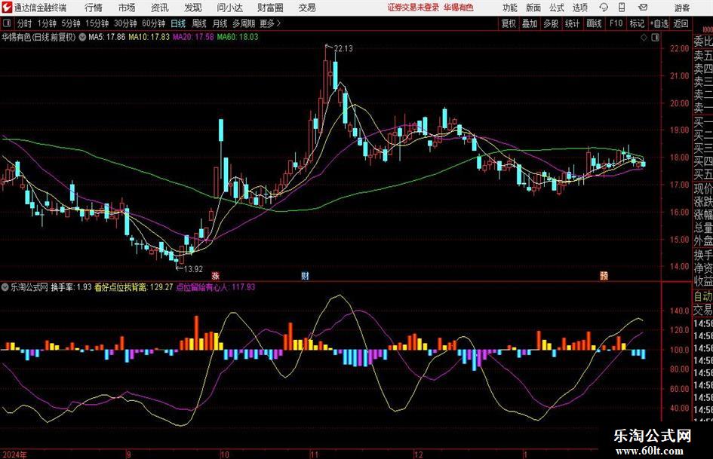Switch to the 15分钟 period
Image resolution: width=713 pixels, height=459 pixels.
[97, 23]
